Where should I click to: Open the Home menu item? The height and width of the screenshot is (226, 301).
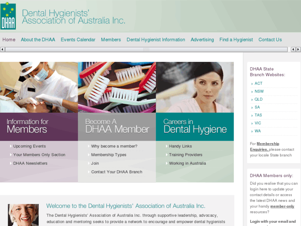click(x=9, y=40)
